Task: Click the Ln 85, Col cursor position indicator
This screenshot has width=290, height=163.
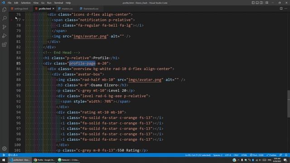Action: 198,155
